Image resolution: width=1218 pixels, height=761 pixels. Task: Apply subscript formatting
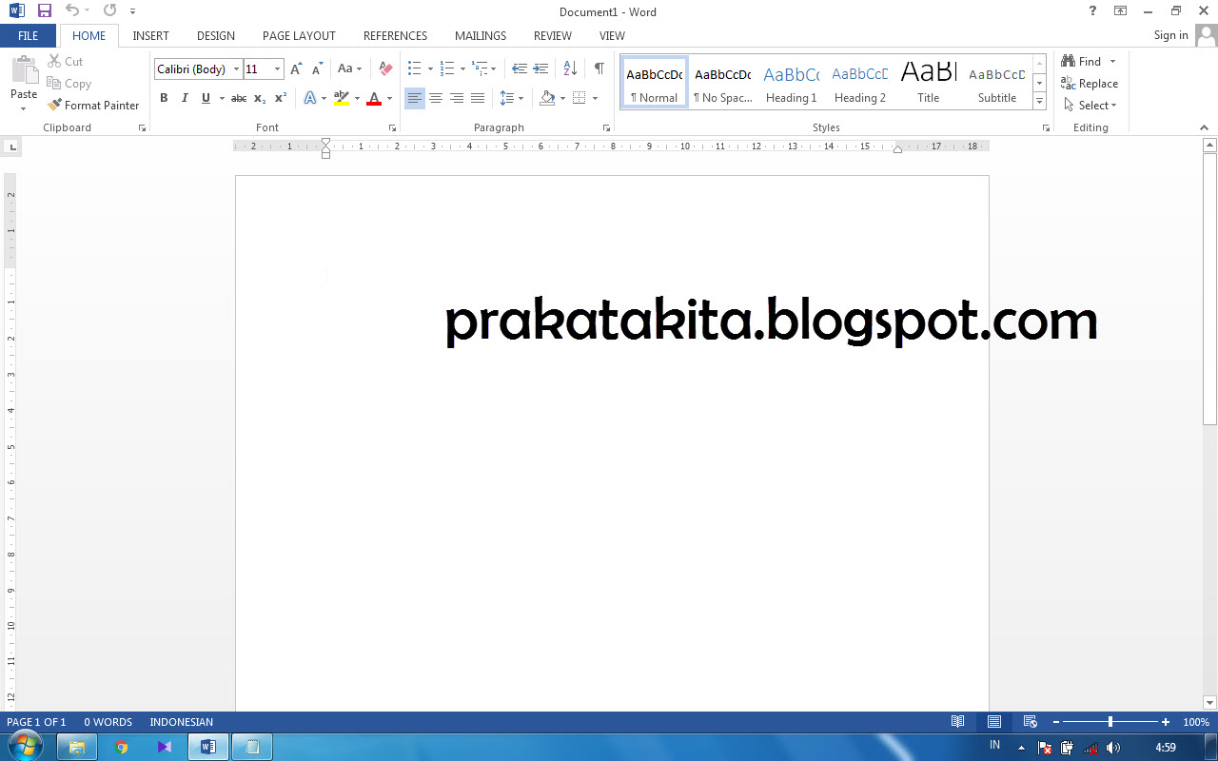(258, 98)
